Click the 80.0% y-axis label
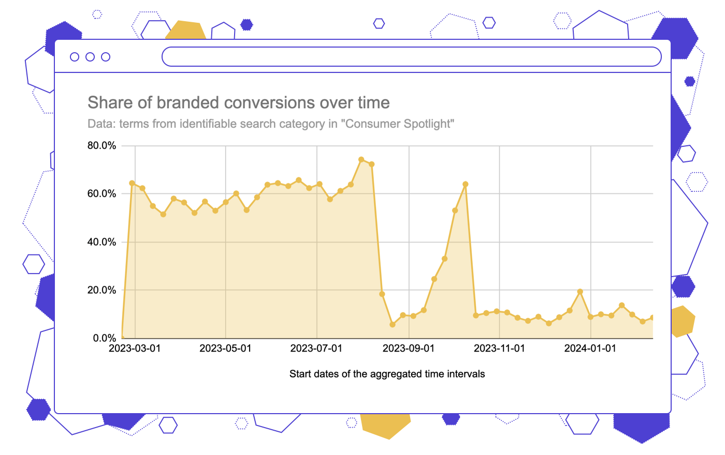 tap(102, 146)
